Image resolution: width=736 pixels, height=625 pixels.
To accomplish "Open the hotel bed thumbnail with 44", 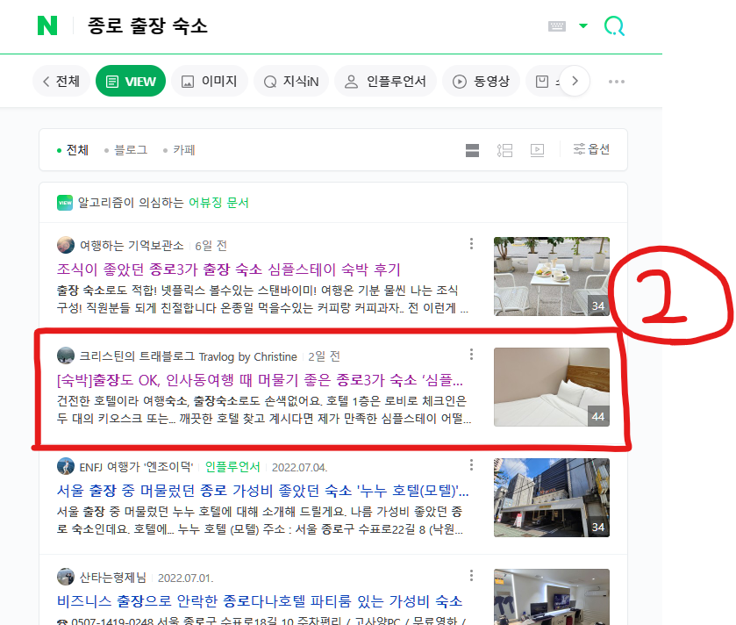I will point(552,387).
